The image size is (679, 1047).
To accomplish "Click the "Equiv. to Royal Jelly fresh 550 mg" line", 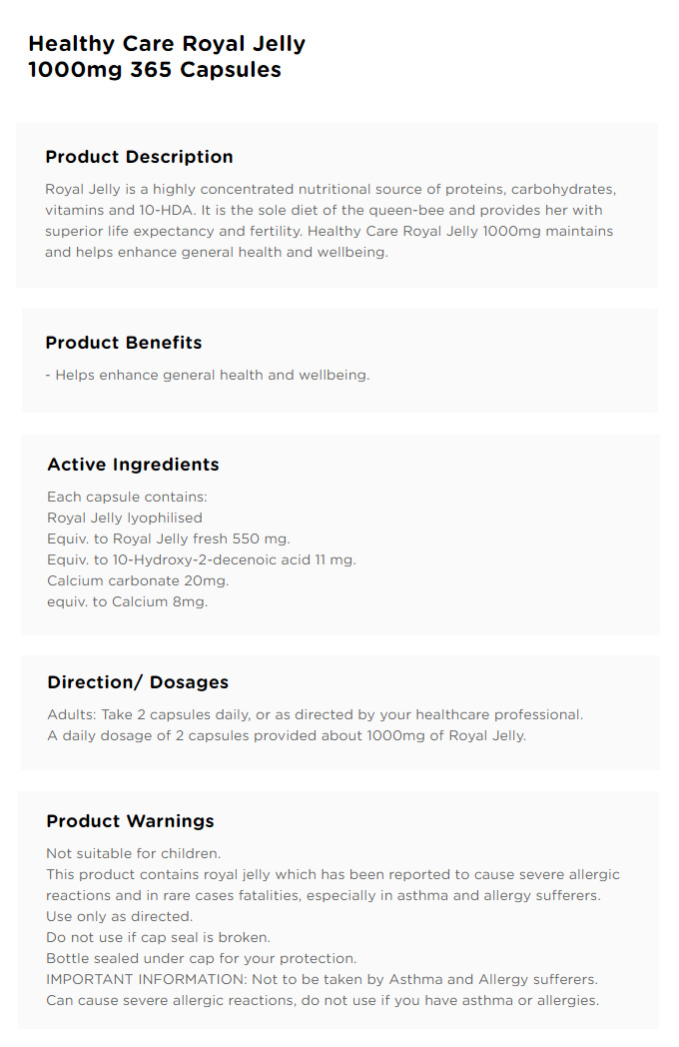I will click(x=169, y=538).
